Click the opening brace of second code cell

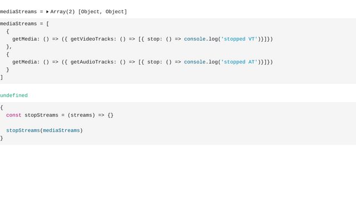pyautogui.click(x=2, y=108)
